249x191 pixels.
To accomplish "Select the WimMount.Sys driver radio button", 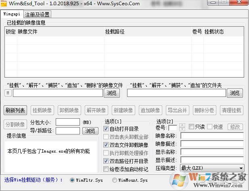I will (x=114, y=180).
